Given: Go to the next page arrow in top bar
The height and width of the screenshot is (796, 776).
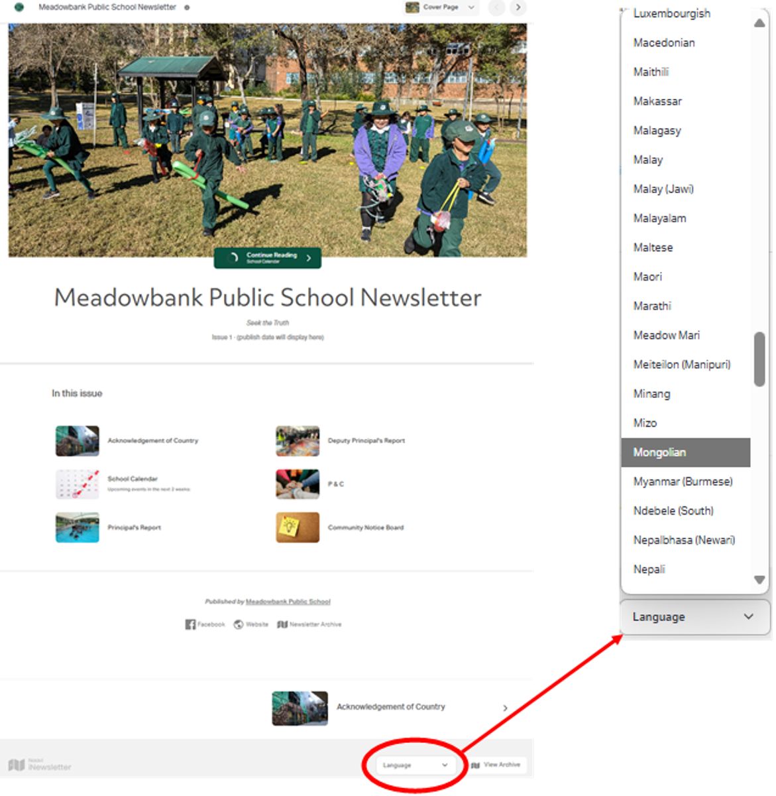Looking at the screenshot, I should [518, 7].
